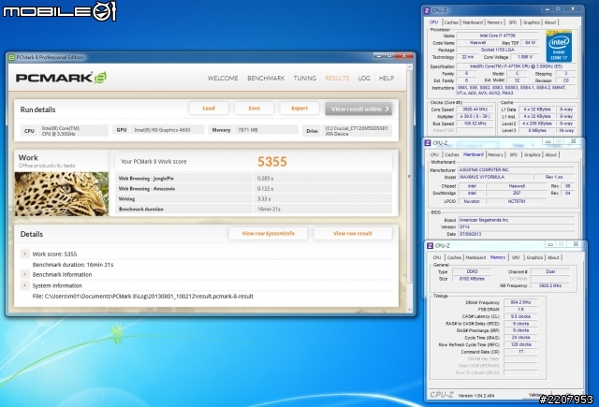Viewport: 599px width, 407px height.
Task: Click the Intel HD Graphics 4600 GPU field
Action: pos(168,130)
